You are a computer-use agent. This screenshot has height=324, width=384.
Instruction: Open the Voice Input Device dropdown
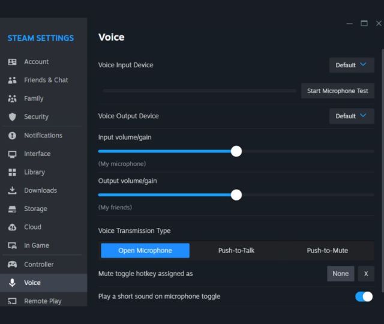coord(352,65)
